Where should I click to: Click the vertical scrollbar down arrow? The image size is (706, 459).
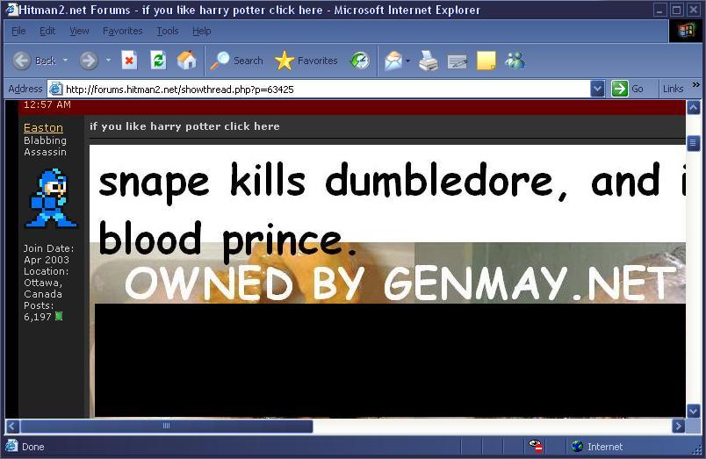pyautogui.click(x=694, y=411)
